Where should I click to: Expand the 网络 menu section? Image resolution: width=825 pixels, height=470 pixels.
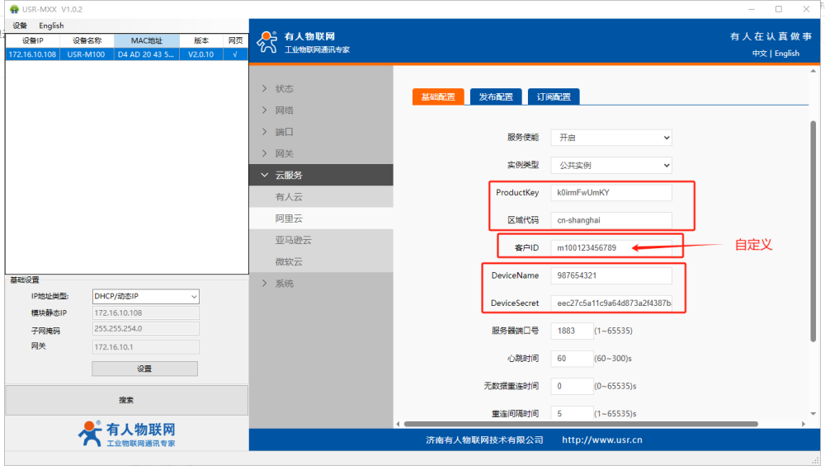click(284, 110)
